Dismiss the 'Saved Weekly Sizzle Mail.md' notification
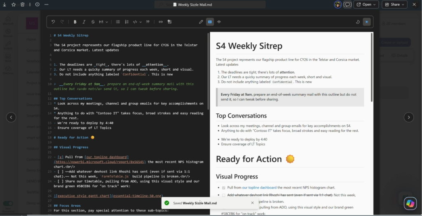Viewport: 422px width, 216px height. click(253, 203)
